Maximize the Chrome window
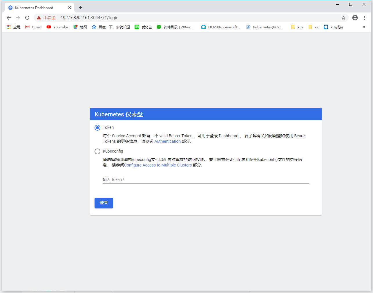The height and width of the screenshot is (293, 373). click(351, 4)
